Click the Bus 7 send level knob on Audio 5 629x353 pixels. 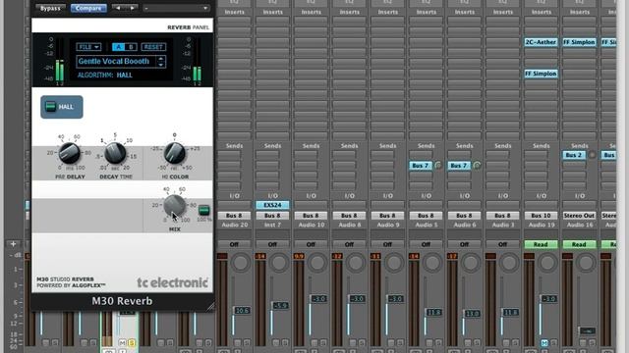(438, 165)
